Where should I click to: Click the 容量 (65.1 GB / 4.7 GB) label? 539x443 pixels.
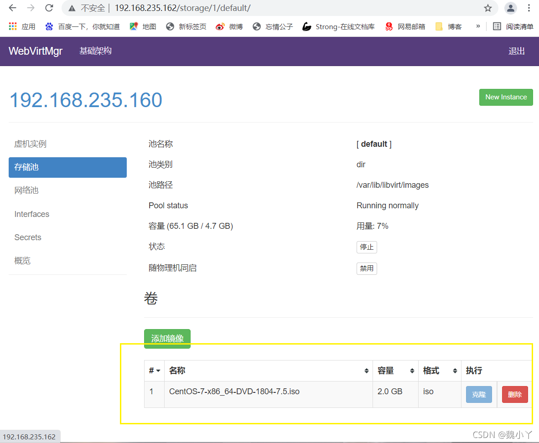coord(191,226)
